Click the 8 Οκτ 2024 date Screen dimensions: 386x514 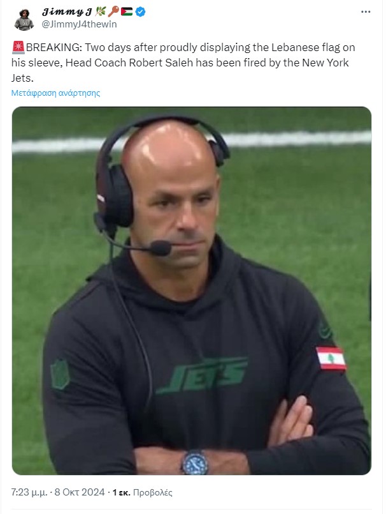coord(80,492)
